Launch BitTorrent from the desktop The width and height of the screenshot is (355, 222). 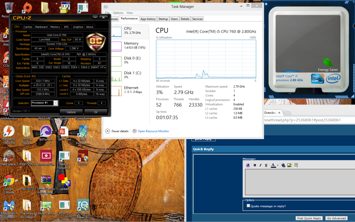click(x=46, y=131)
